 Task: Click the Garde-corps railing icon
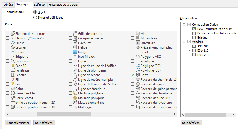pos(12,98)
